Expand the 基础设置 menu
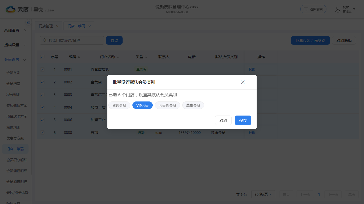364x204 pixels. point(15,30)
